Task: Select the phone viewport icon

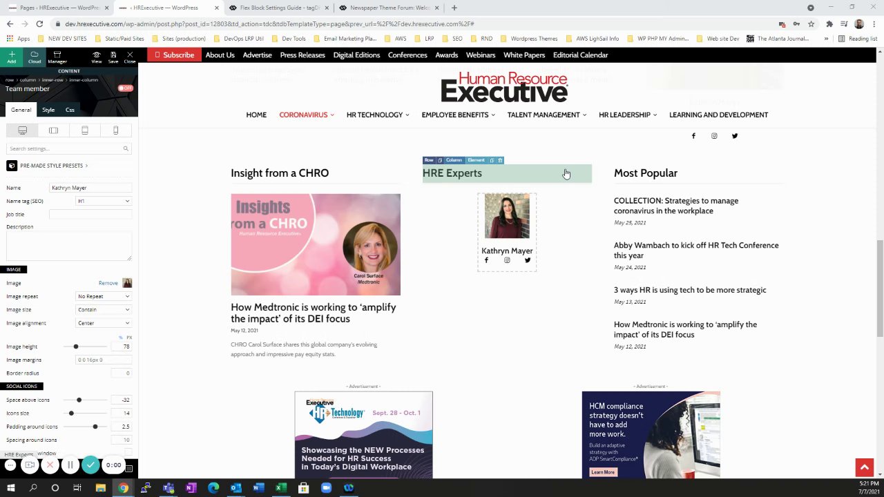Action: pos(115,130)
